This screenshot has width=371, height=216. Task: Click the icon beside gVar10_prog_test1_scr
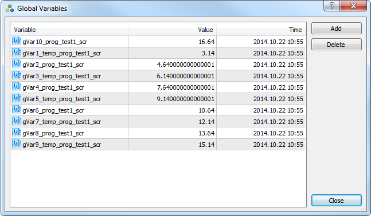click(x=17, y=42)
